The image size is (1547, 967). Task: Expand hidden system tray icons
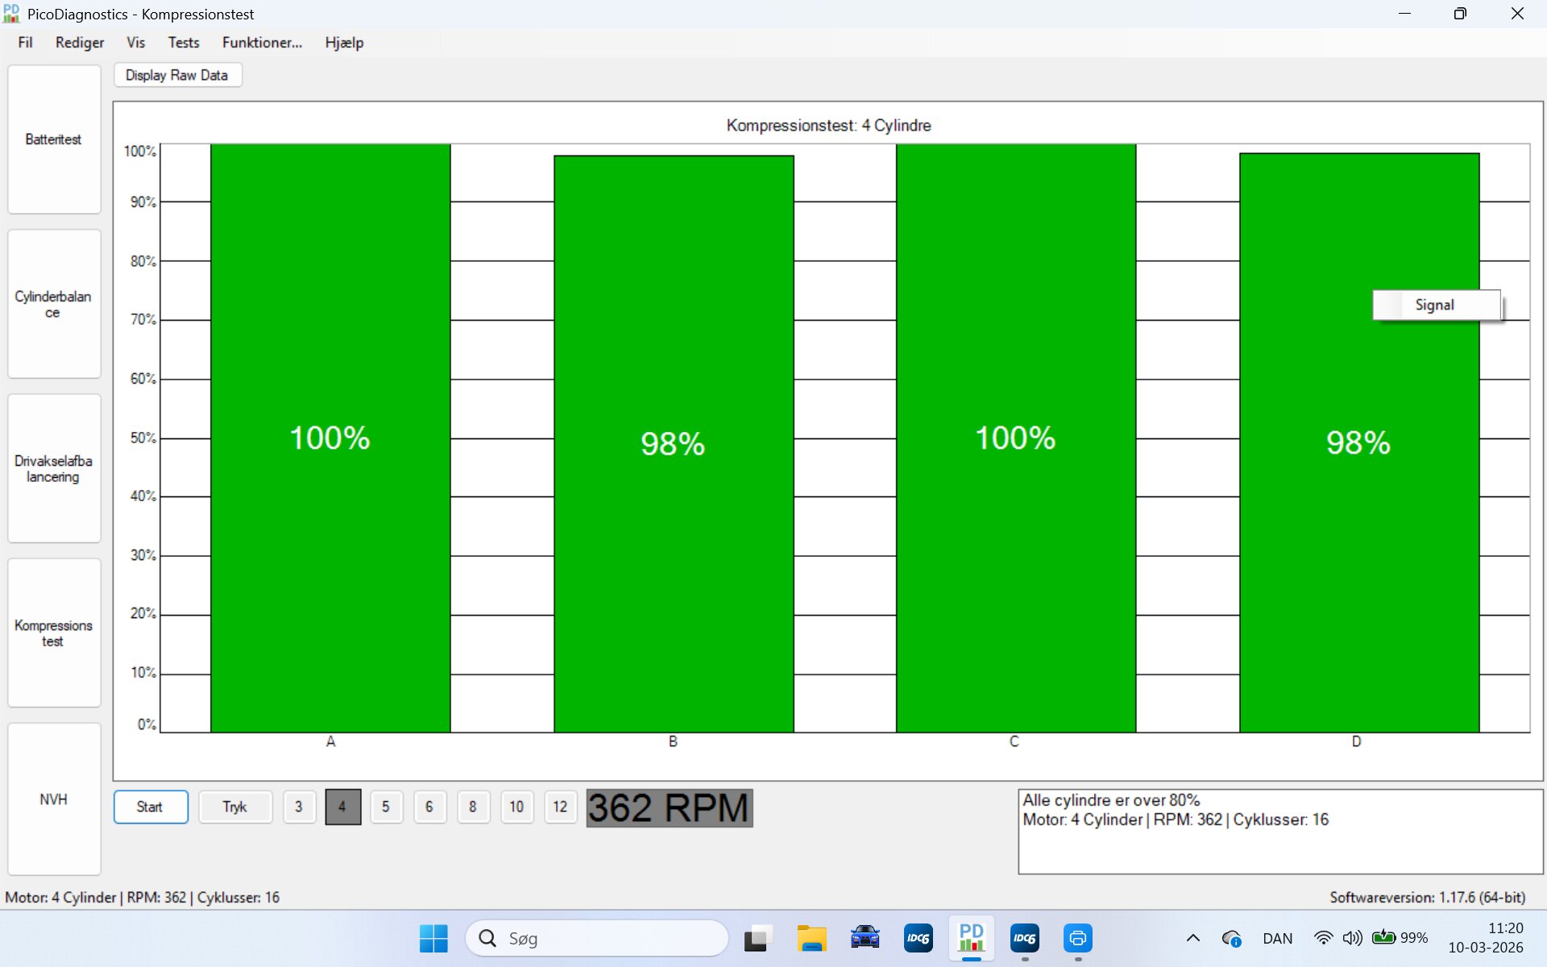pyautogui.click(x=1192, y=938)
